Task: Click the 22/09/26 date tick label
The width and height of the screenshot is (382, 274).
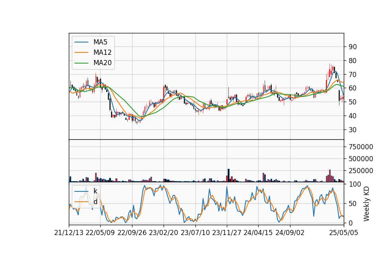Action: (x=132, y=233)
